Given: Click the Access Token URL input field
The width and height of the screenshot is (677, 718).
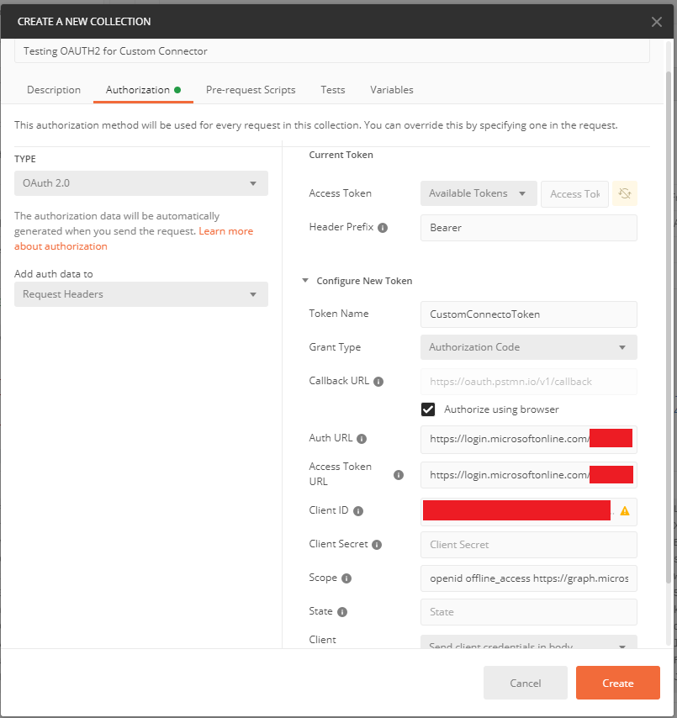Looking at the screenshot, I should click(529, 475).
